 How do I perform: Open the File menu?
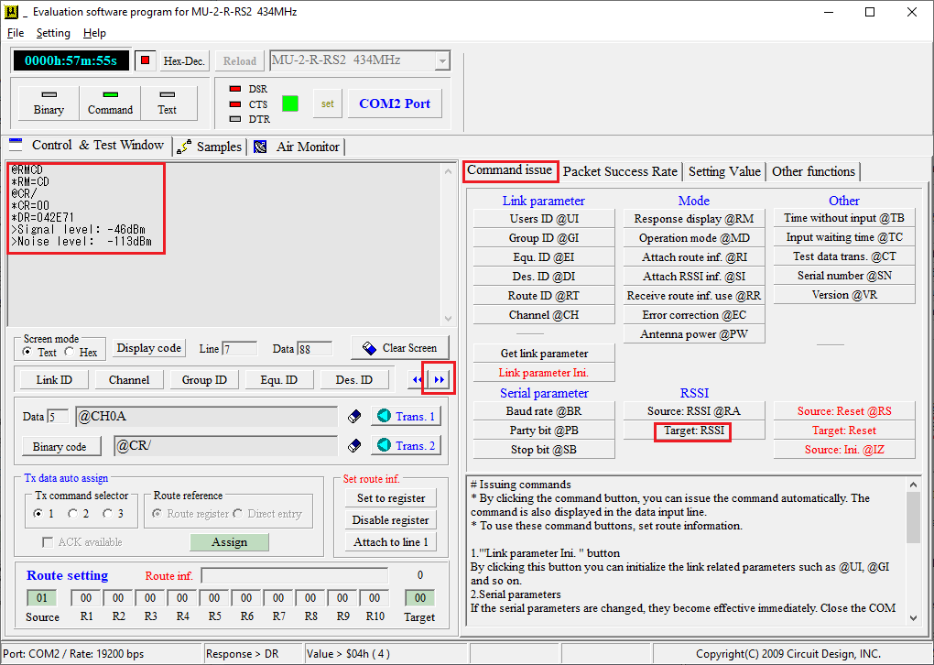[x=16, y=33]
